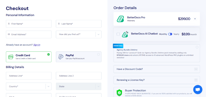Select the PayPal payment radio option

click(x=98, y=54)
